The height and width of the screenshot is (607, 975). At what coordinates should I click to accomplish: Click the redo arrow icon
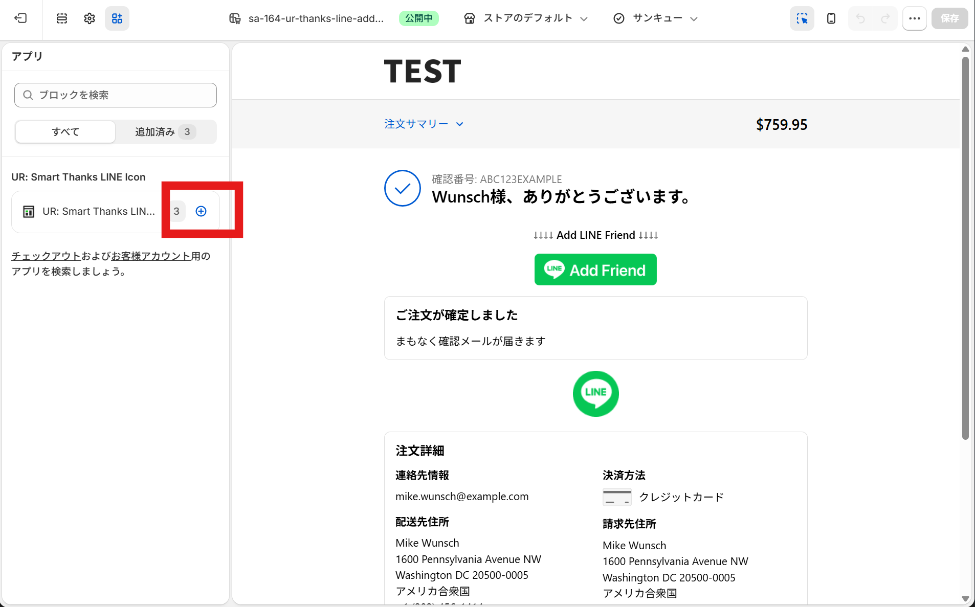(885, 18)
